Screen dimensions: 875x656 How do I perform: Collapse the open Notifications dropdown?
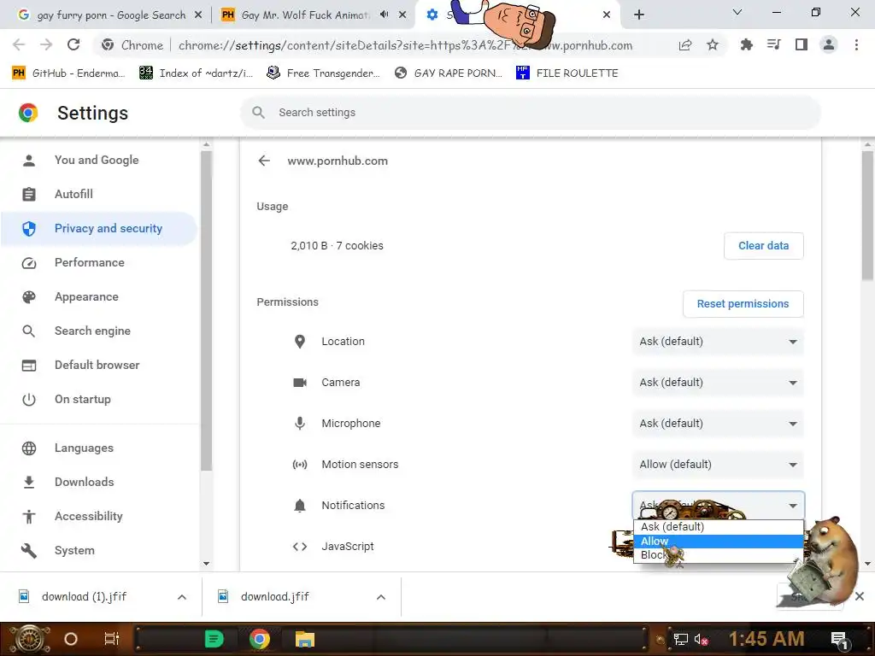(x=718, y=505)
